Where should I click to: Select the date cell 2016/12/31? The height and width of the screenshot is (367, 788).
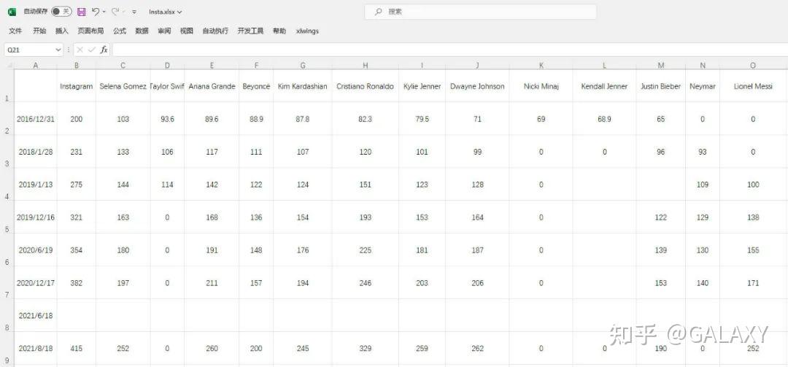click(35, 119)
